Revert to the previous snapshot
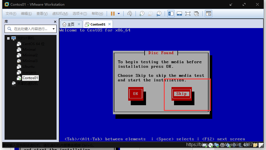Image resolution: width=266 pixels, height=150 pixels. click(150, 14)
